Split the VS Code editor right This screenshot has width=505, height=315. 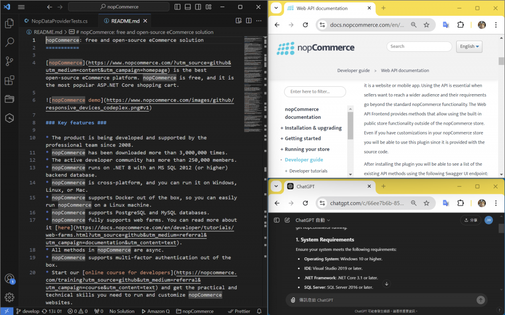(x=249, y=21)
